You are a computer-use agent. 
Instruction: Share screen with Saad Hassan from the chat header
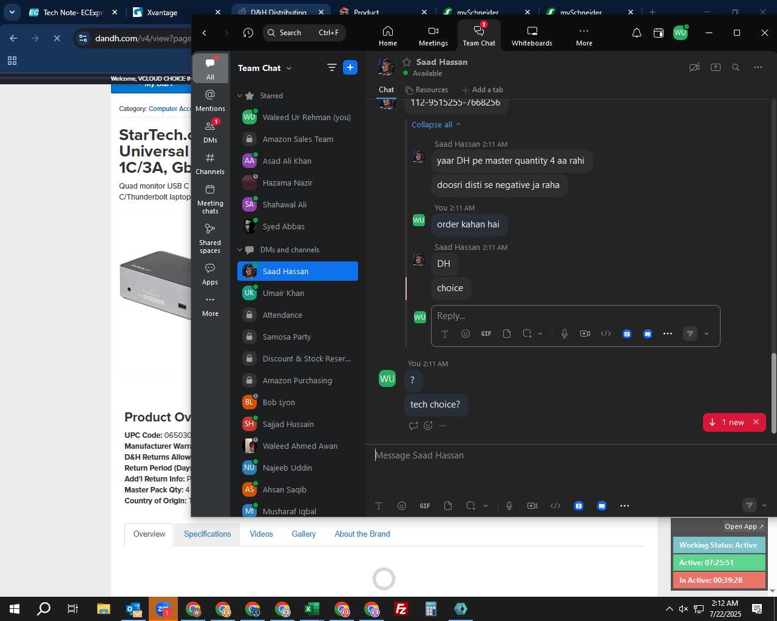click(716, 67)
